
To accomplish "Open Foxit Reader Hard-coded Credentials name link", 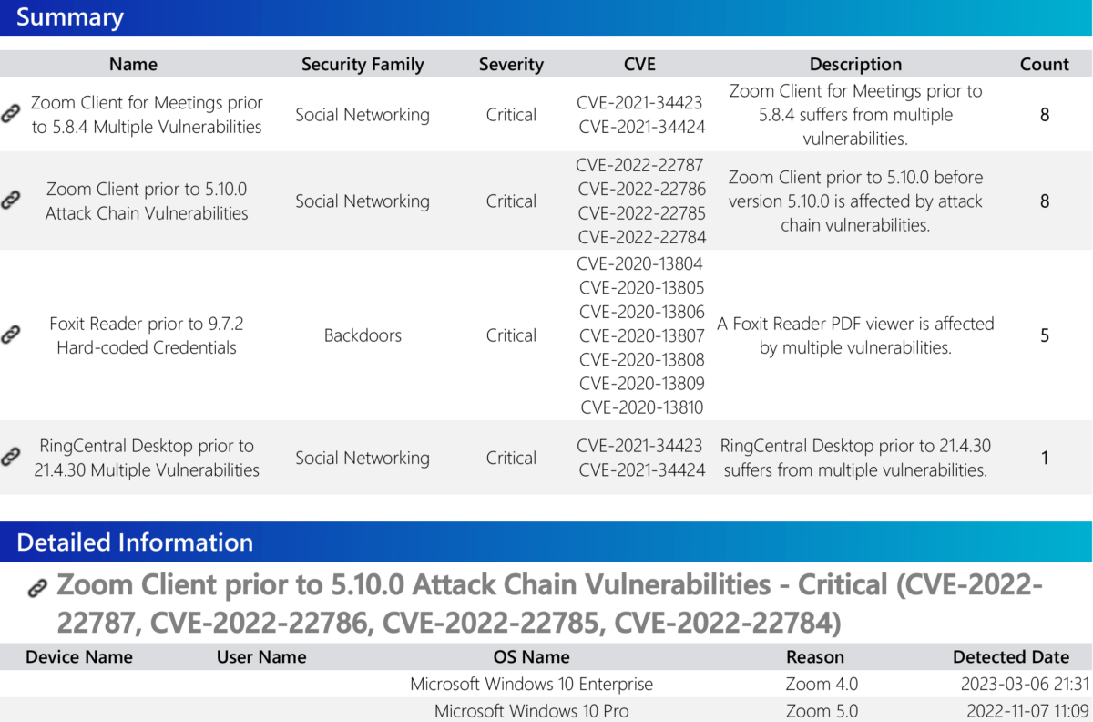I will [x=147, y=335].
